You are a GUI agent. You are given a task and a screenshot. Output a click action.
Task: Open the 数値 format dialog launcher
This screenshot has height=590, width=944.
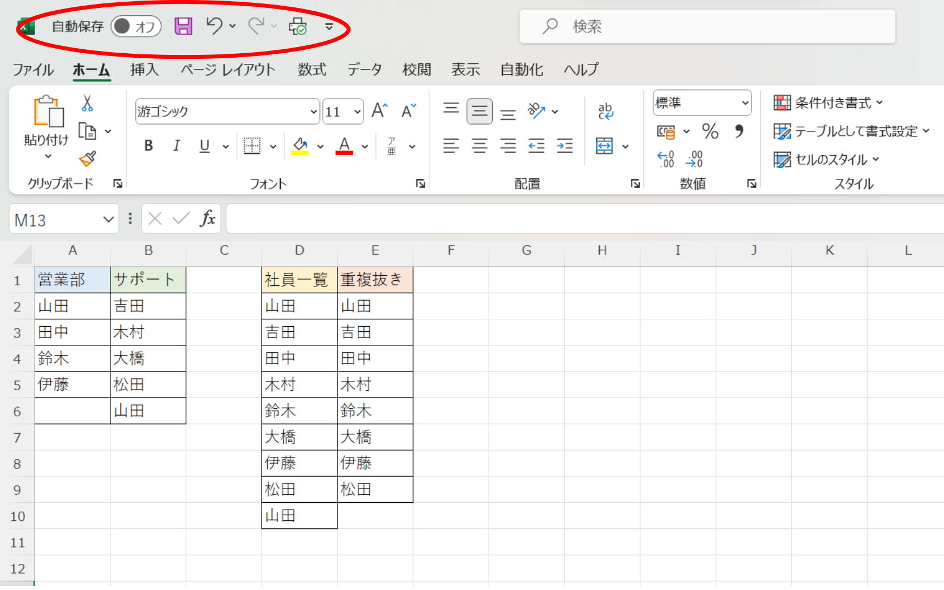click(x=752, y=183)
